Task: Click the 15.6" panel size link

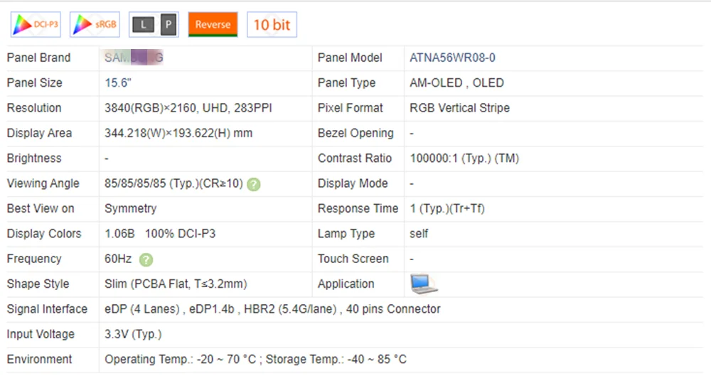Action: coord(118,83)
